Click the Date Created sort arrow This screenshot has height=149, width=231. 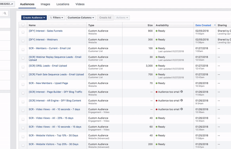tap(215, 25)
